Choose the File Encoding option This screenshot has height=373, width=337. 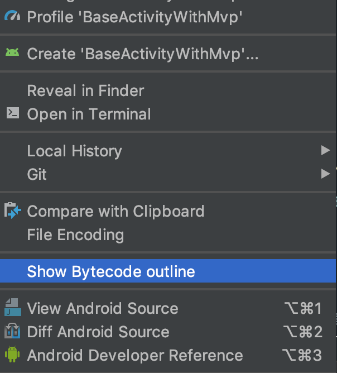pyautogui.click(x=75, y=235)
